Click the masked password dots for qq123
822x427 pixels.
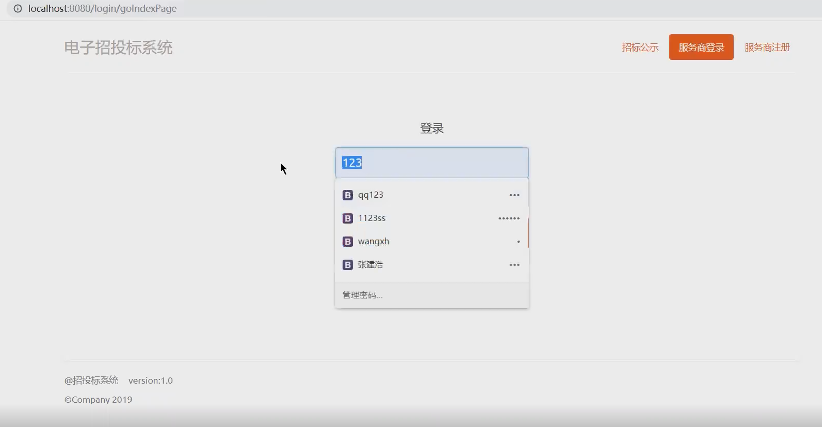point(514,195)
